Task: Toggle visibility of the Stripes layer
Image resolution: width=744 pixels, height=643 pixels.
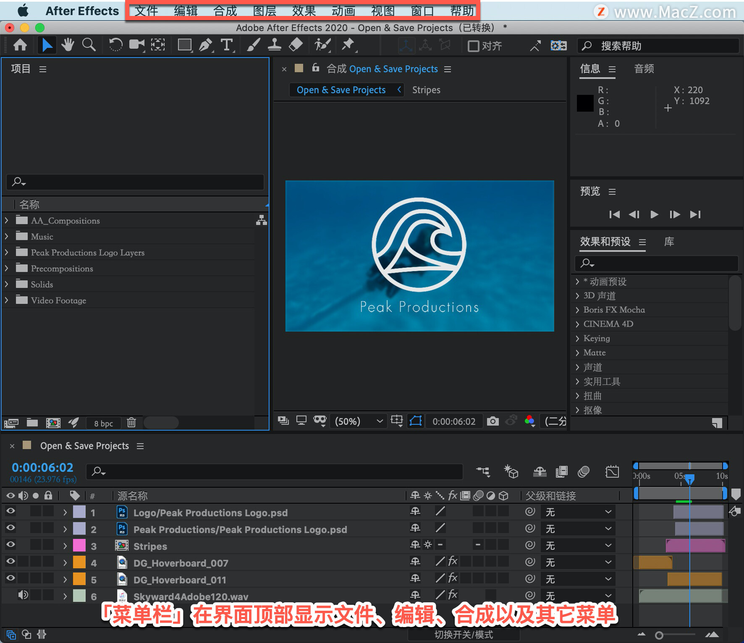Action: pos(10,544)
